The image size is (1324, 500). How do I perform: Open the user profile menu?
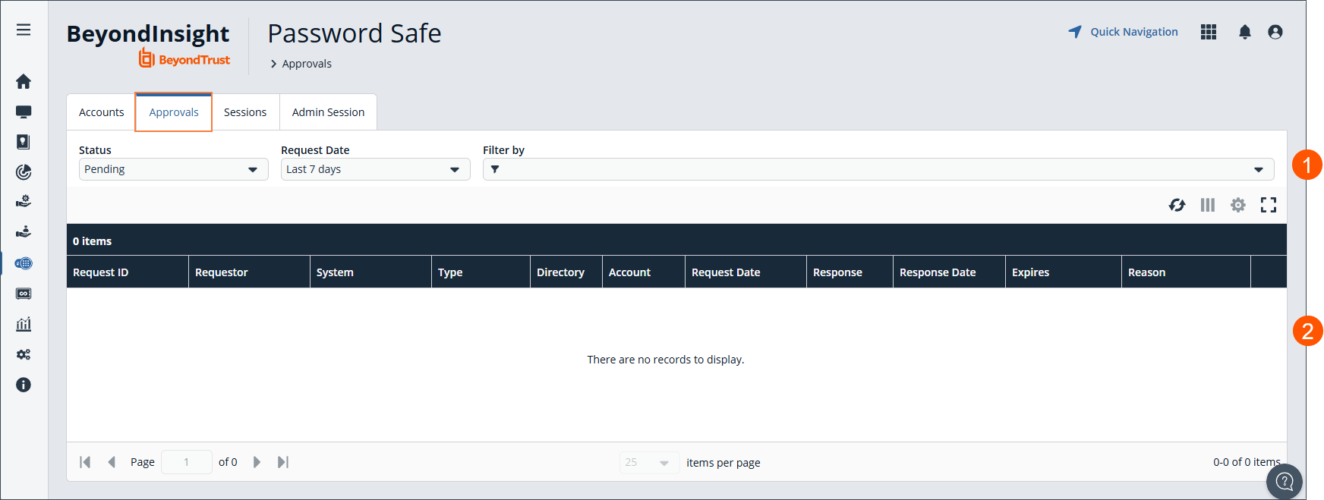click(x=1275, y=32)
